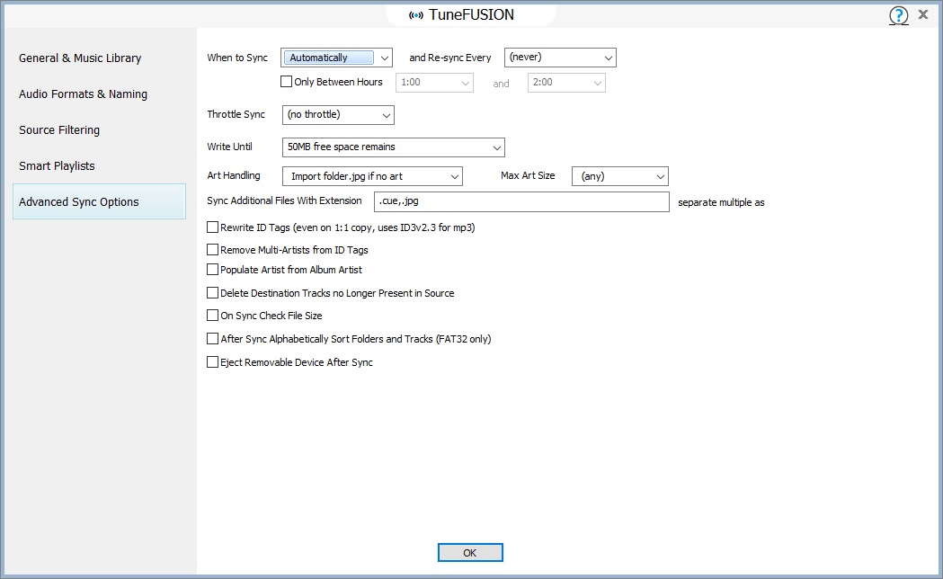Tick Delete Destination Tracks no Longer Present
Screen dimensions: 943x579
click(213, 293)
